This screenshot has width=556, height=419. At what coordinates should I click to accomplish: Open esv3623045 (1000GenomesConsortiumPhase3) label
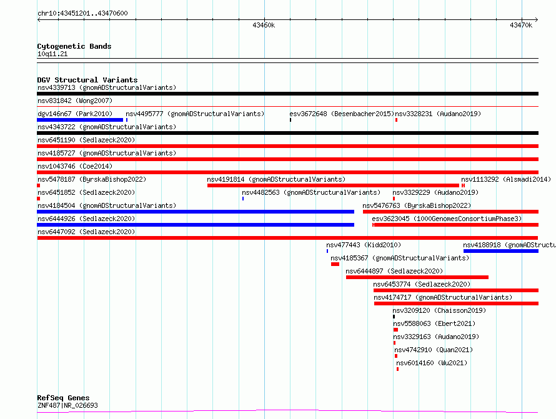point(447,219)
